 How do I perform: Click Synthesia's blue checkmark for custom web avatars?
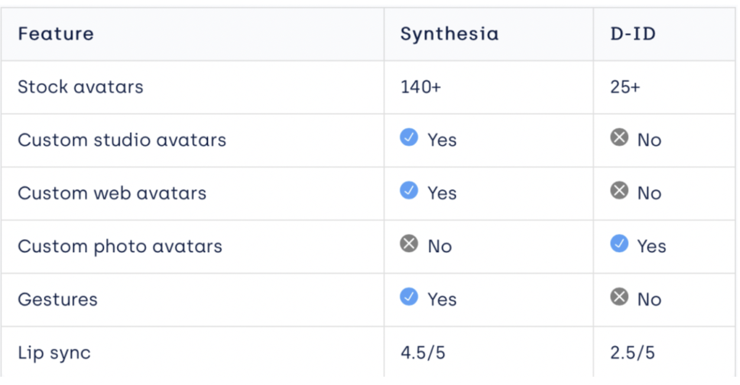tap(409, 191)
